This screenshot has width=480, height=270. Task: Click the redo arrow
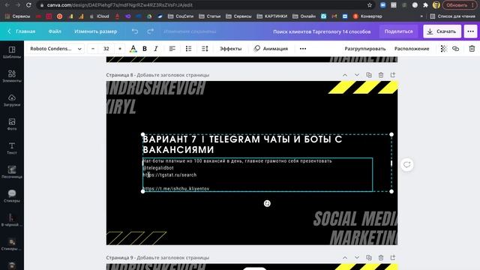coord(150,31)
